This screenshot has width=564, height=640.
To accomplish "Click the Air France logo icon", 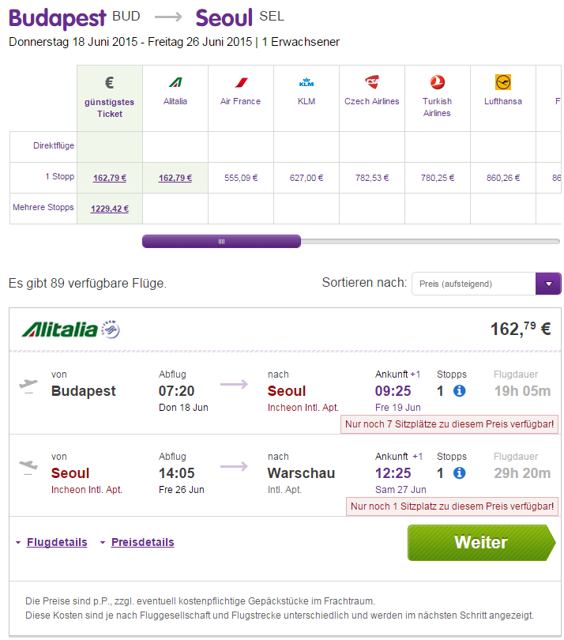I will pyautogui.click(x=240, y=82).
